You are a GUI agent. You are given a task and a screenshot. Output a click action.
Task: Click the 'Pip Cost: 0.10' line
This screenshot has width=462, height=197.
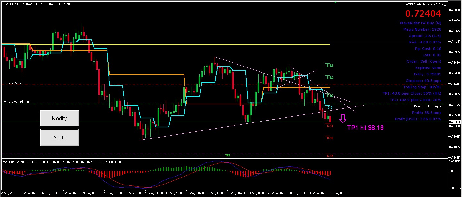428,49
